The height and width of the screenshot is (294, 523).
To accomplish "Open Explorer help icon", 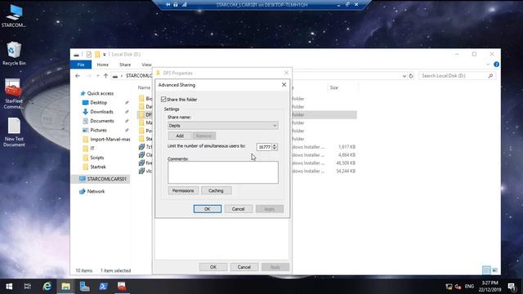I will tap(496, 65).
